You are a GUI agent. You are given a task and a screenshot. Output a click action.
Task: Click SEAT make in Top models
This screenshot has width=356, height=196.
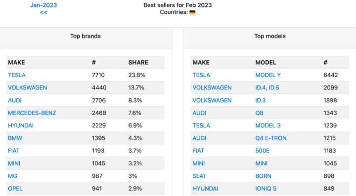tap(199, 176)
